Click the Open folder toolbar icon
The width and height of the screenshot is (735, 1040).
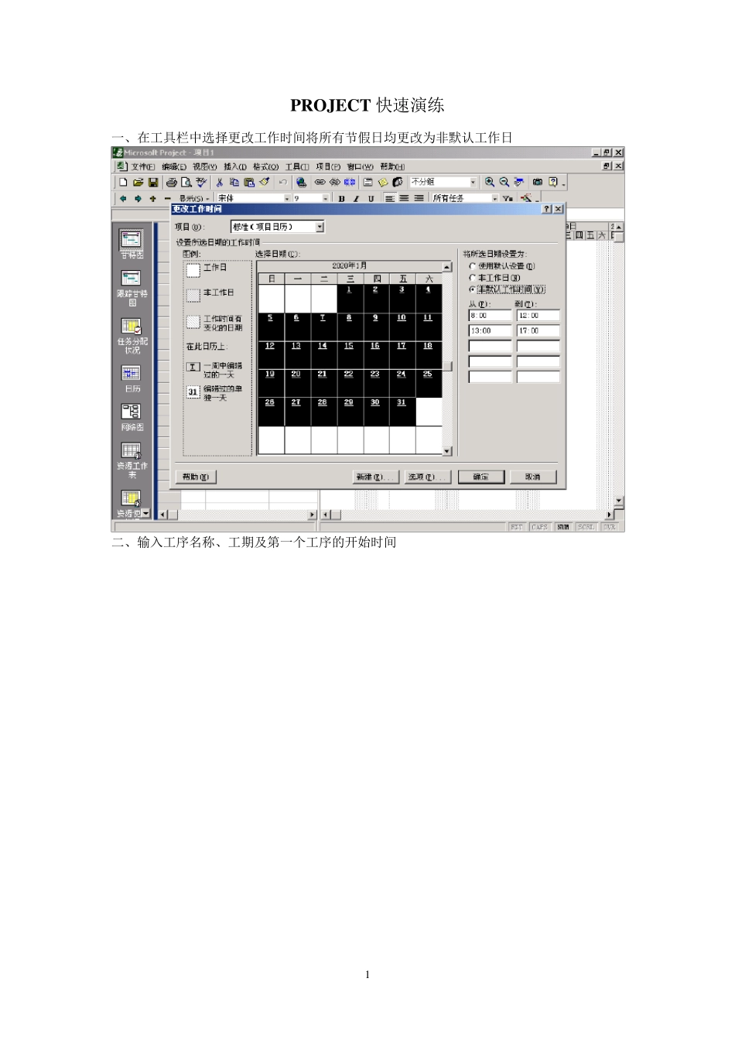coord(138,182)
